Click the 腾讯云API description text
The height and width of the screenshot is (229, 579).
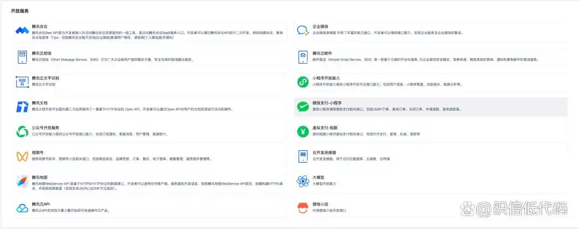71,210
